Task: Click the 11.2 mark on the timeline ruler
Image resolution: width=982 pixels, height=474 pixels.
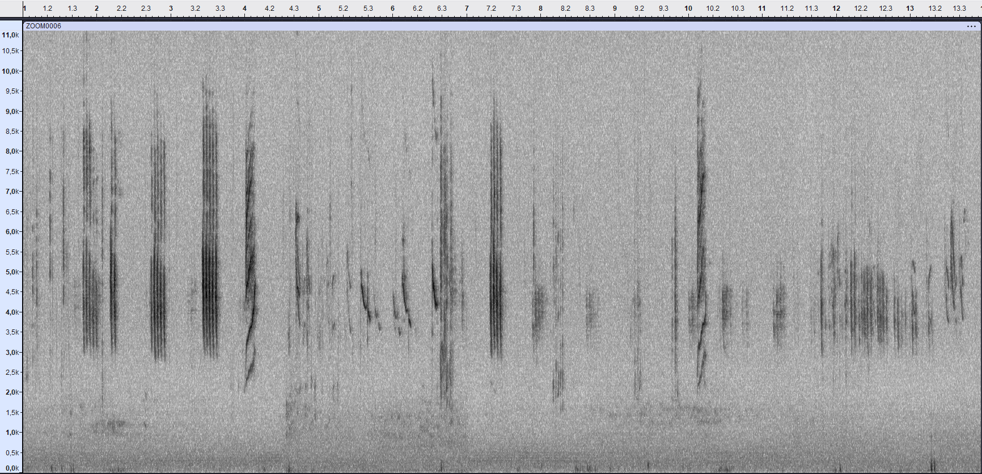Action: 787,9
